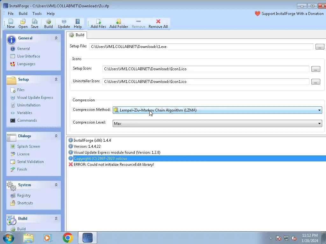The image size is (326, 244).
Task: Browse for the Setup Icon file
Action: pos(315,69)
